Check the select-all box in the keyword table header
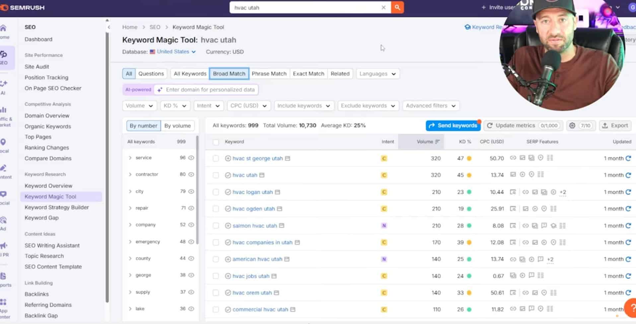 [216, 142]
